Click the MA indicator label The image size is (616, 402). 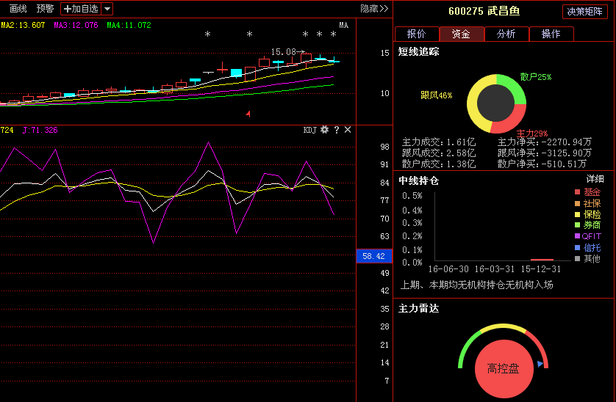pyautogui.click(x=344, y=25)
